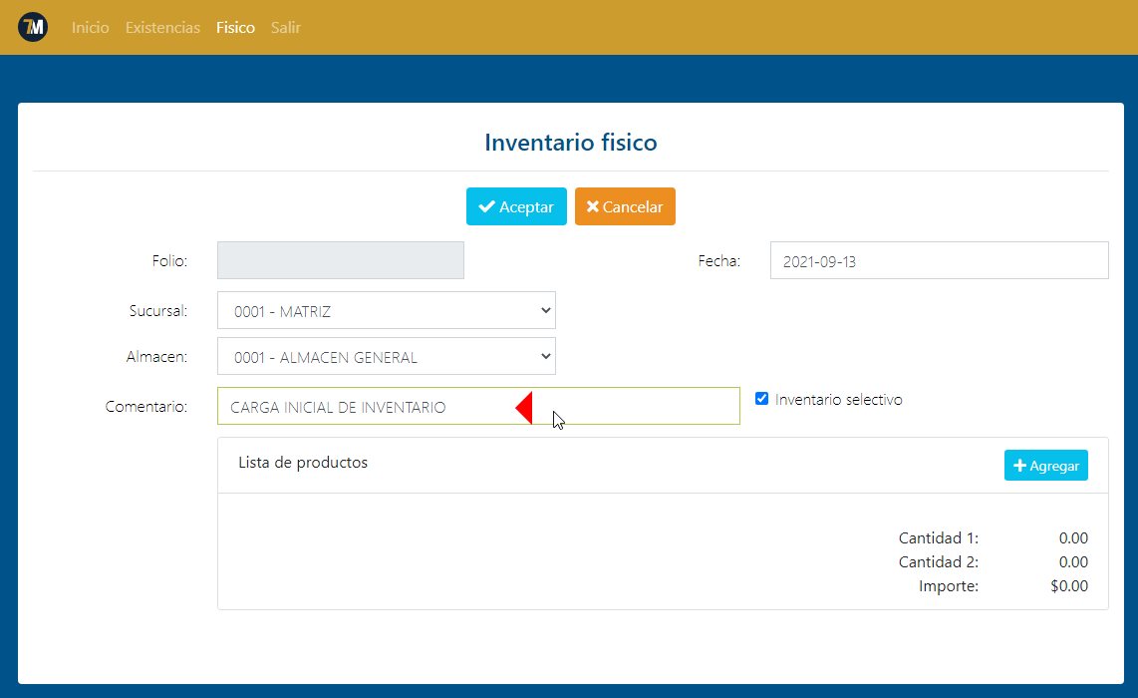The width and height of the screenshot is (1138, 698).
Task: Open the Almacen dropdown
Action: [x=387, y=356]
